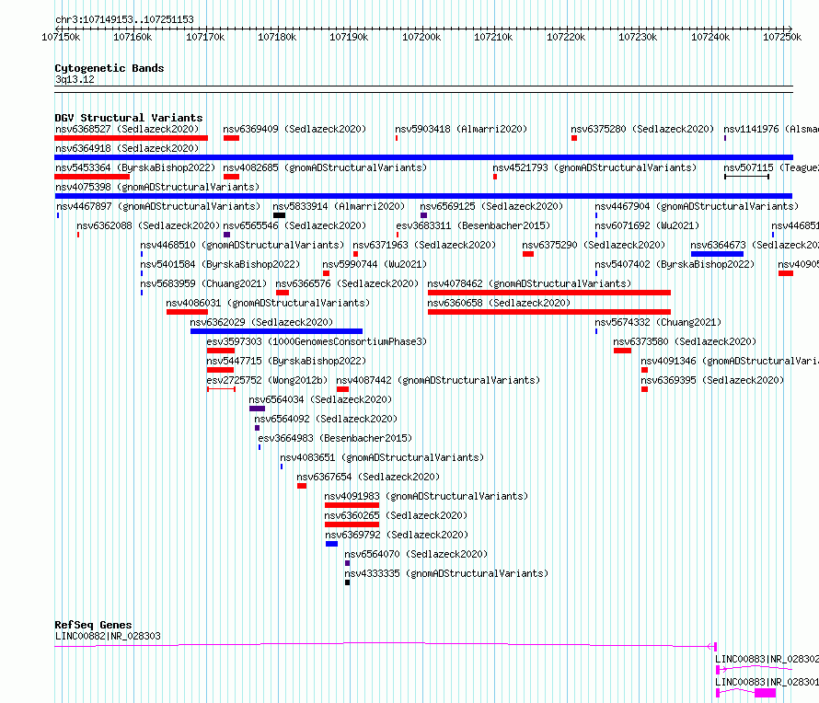The width and height of the screenshot is (819, 703).
Task: Click nsv4082685 (gnomADStructuralVariants) label
Action: point(325,167)
